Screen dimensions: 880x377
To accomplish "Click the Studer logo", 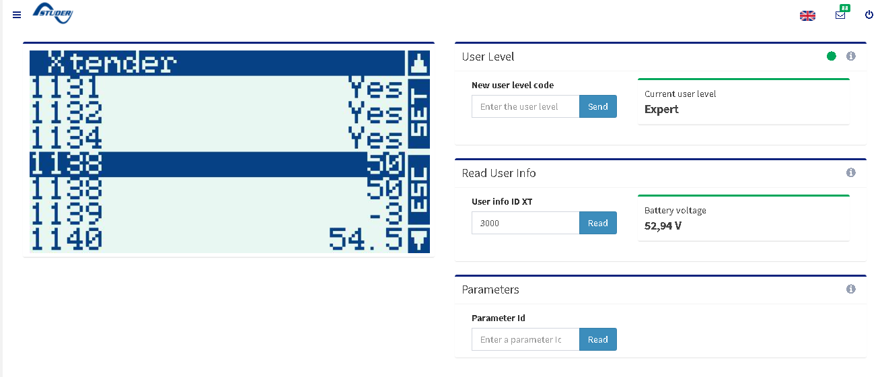I will (52, 13).
